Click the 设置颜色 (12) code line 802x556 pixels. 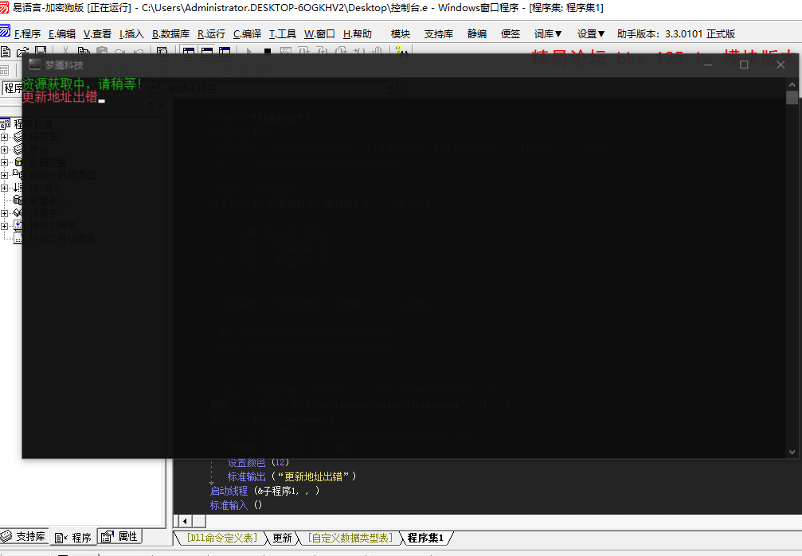click(x=258, y=462)
